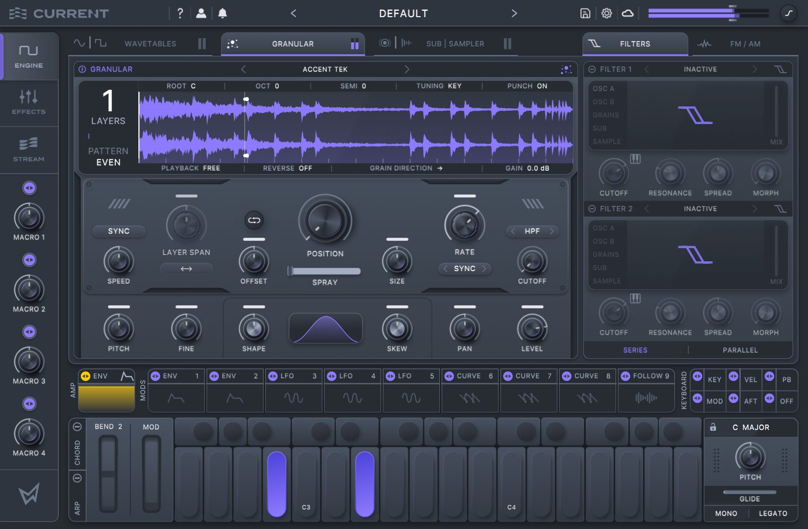
Task: Click the curve icon at top right
Action: pos(788,13)
